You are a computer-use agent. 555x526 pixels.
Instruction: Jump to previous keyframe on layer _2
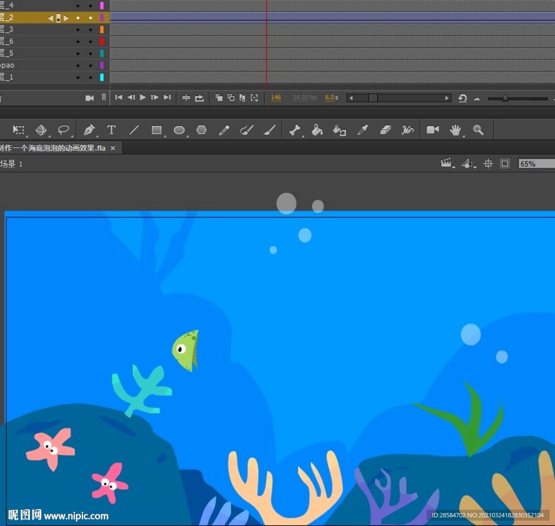tap(50, 18)
